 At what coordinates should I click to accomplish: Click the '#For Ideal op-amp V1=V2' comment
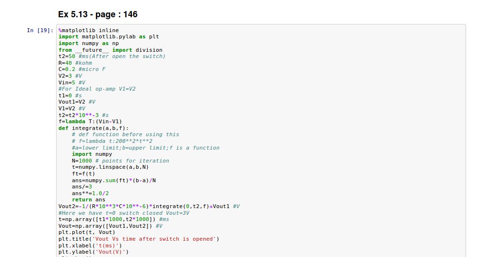tap(97, 89)
